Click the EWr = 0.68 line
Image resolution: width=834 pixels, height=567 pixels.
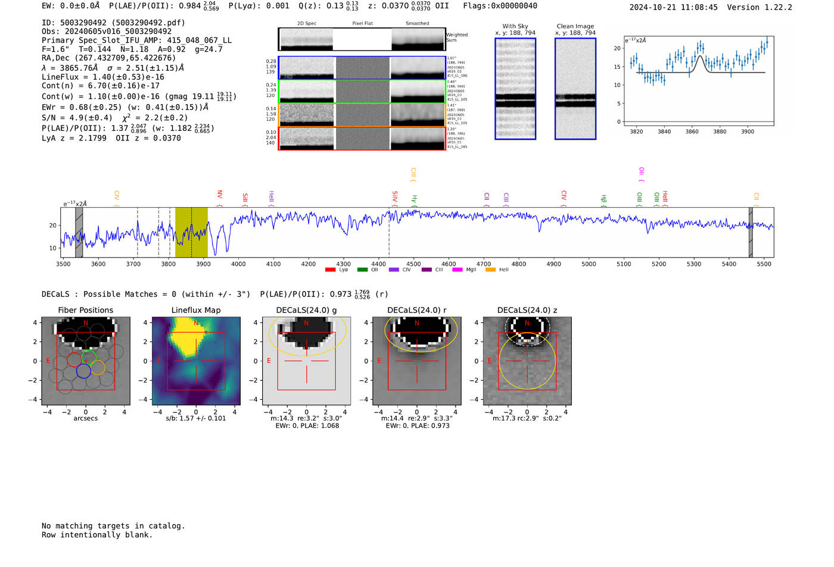tap(125, 108)
